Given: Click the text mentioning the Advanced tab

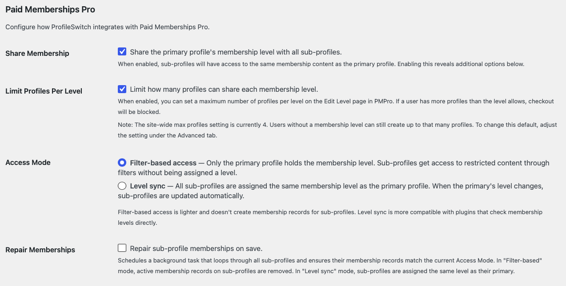Looking at the screenshot, I should [187, 135].
